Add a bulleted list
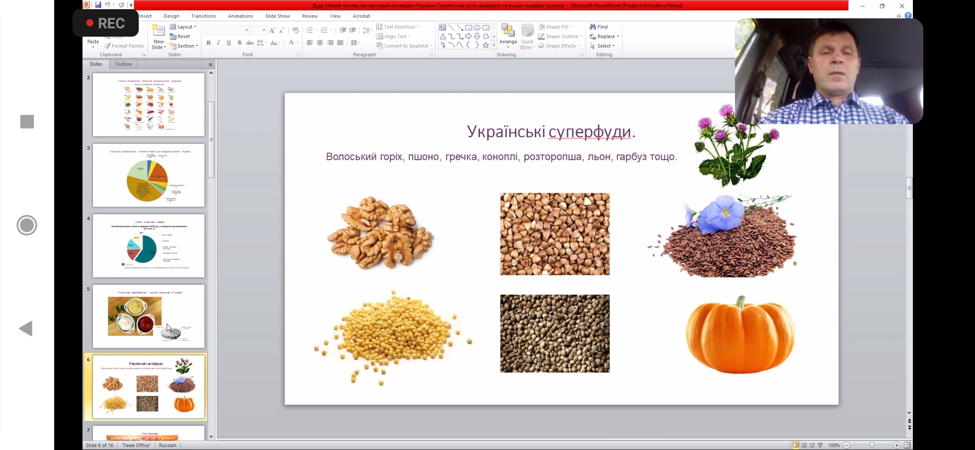The image size is (975, 450). click(310, 30)
